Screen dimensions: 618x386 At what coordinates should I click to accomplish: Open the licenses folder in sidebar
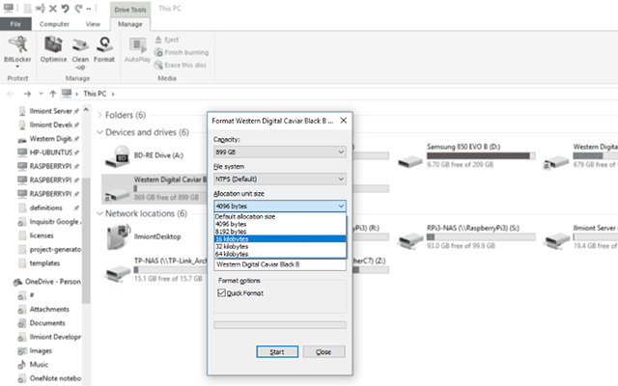(37, 235)
